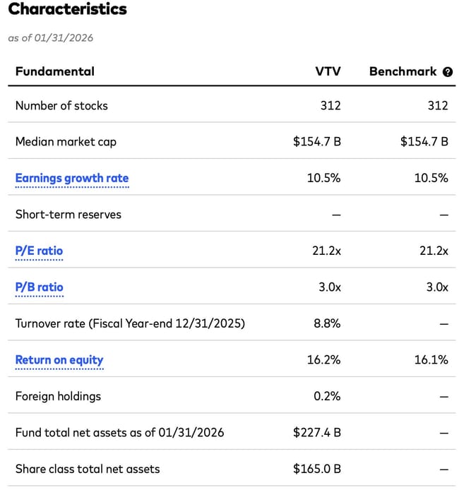Click the Short-term reserves row label
Screen dimensions: 459x490
[68, 215]
